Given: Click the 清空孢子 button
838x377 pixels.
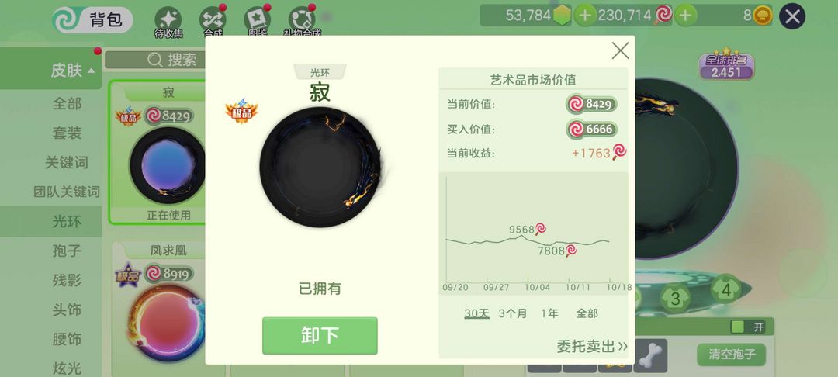Looking at the screenshot, I should [x=731, y=355].
